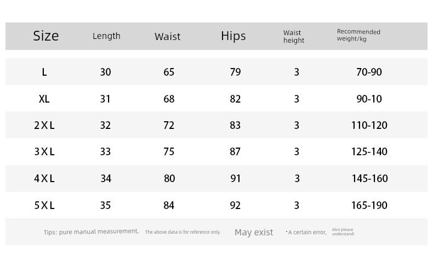Screen dimensions: 433x271
Task: Select the XL size row label
Action: [x=44, y=99]
